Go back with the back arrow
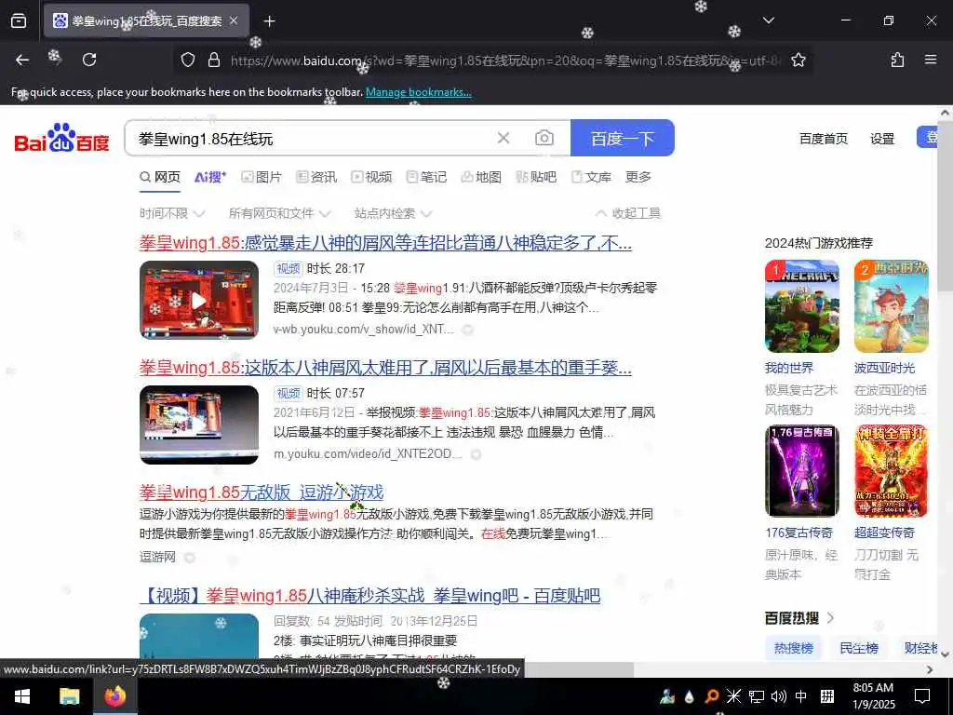Screen dimensions: 953x715 [22, 60]
